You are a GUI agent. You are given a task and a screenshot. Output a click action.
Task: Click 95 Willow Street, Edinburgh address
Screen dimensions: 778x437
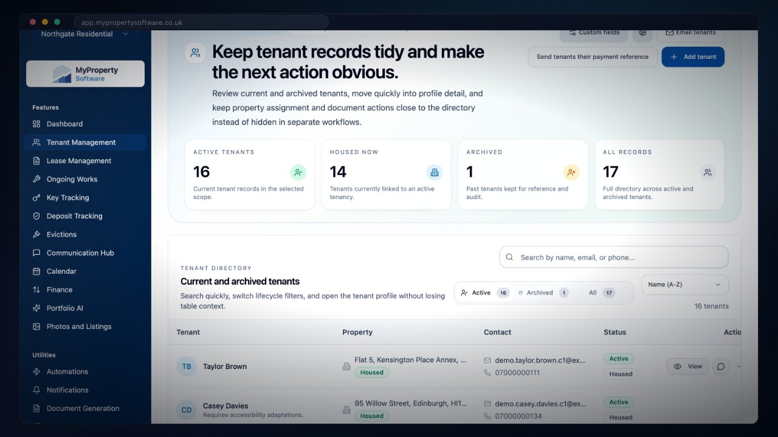tap(411, 403)
